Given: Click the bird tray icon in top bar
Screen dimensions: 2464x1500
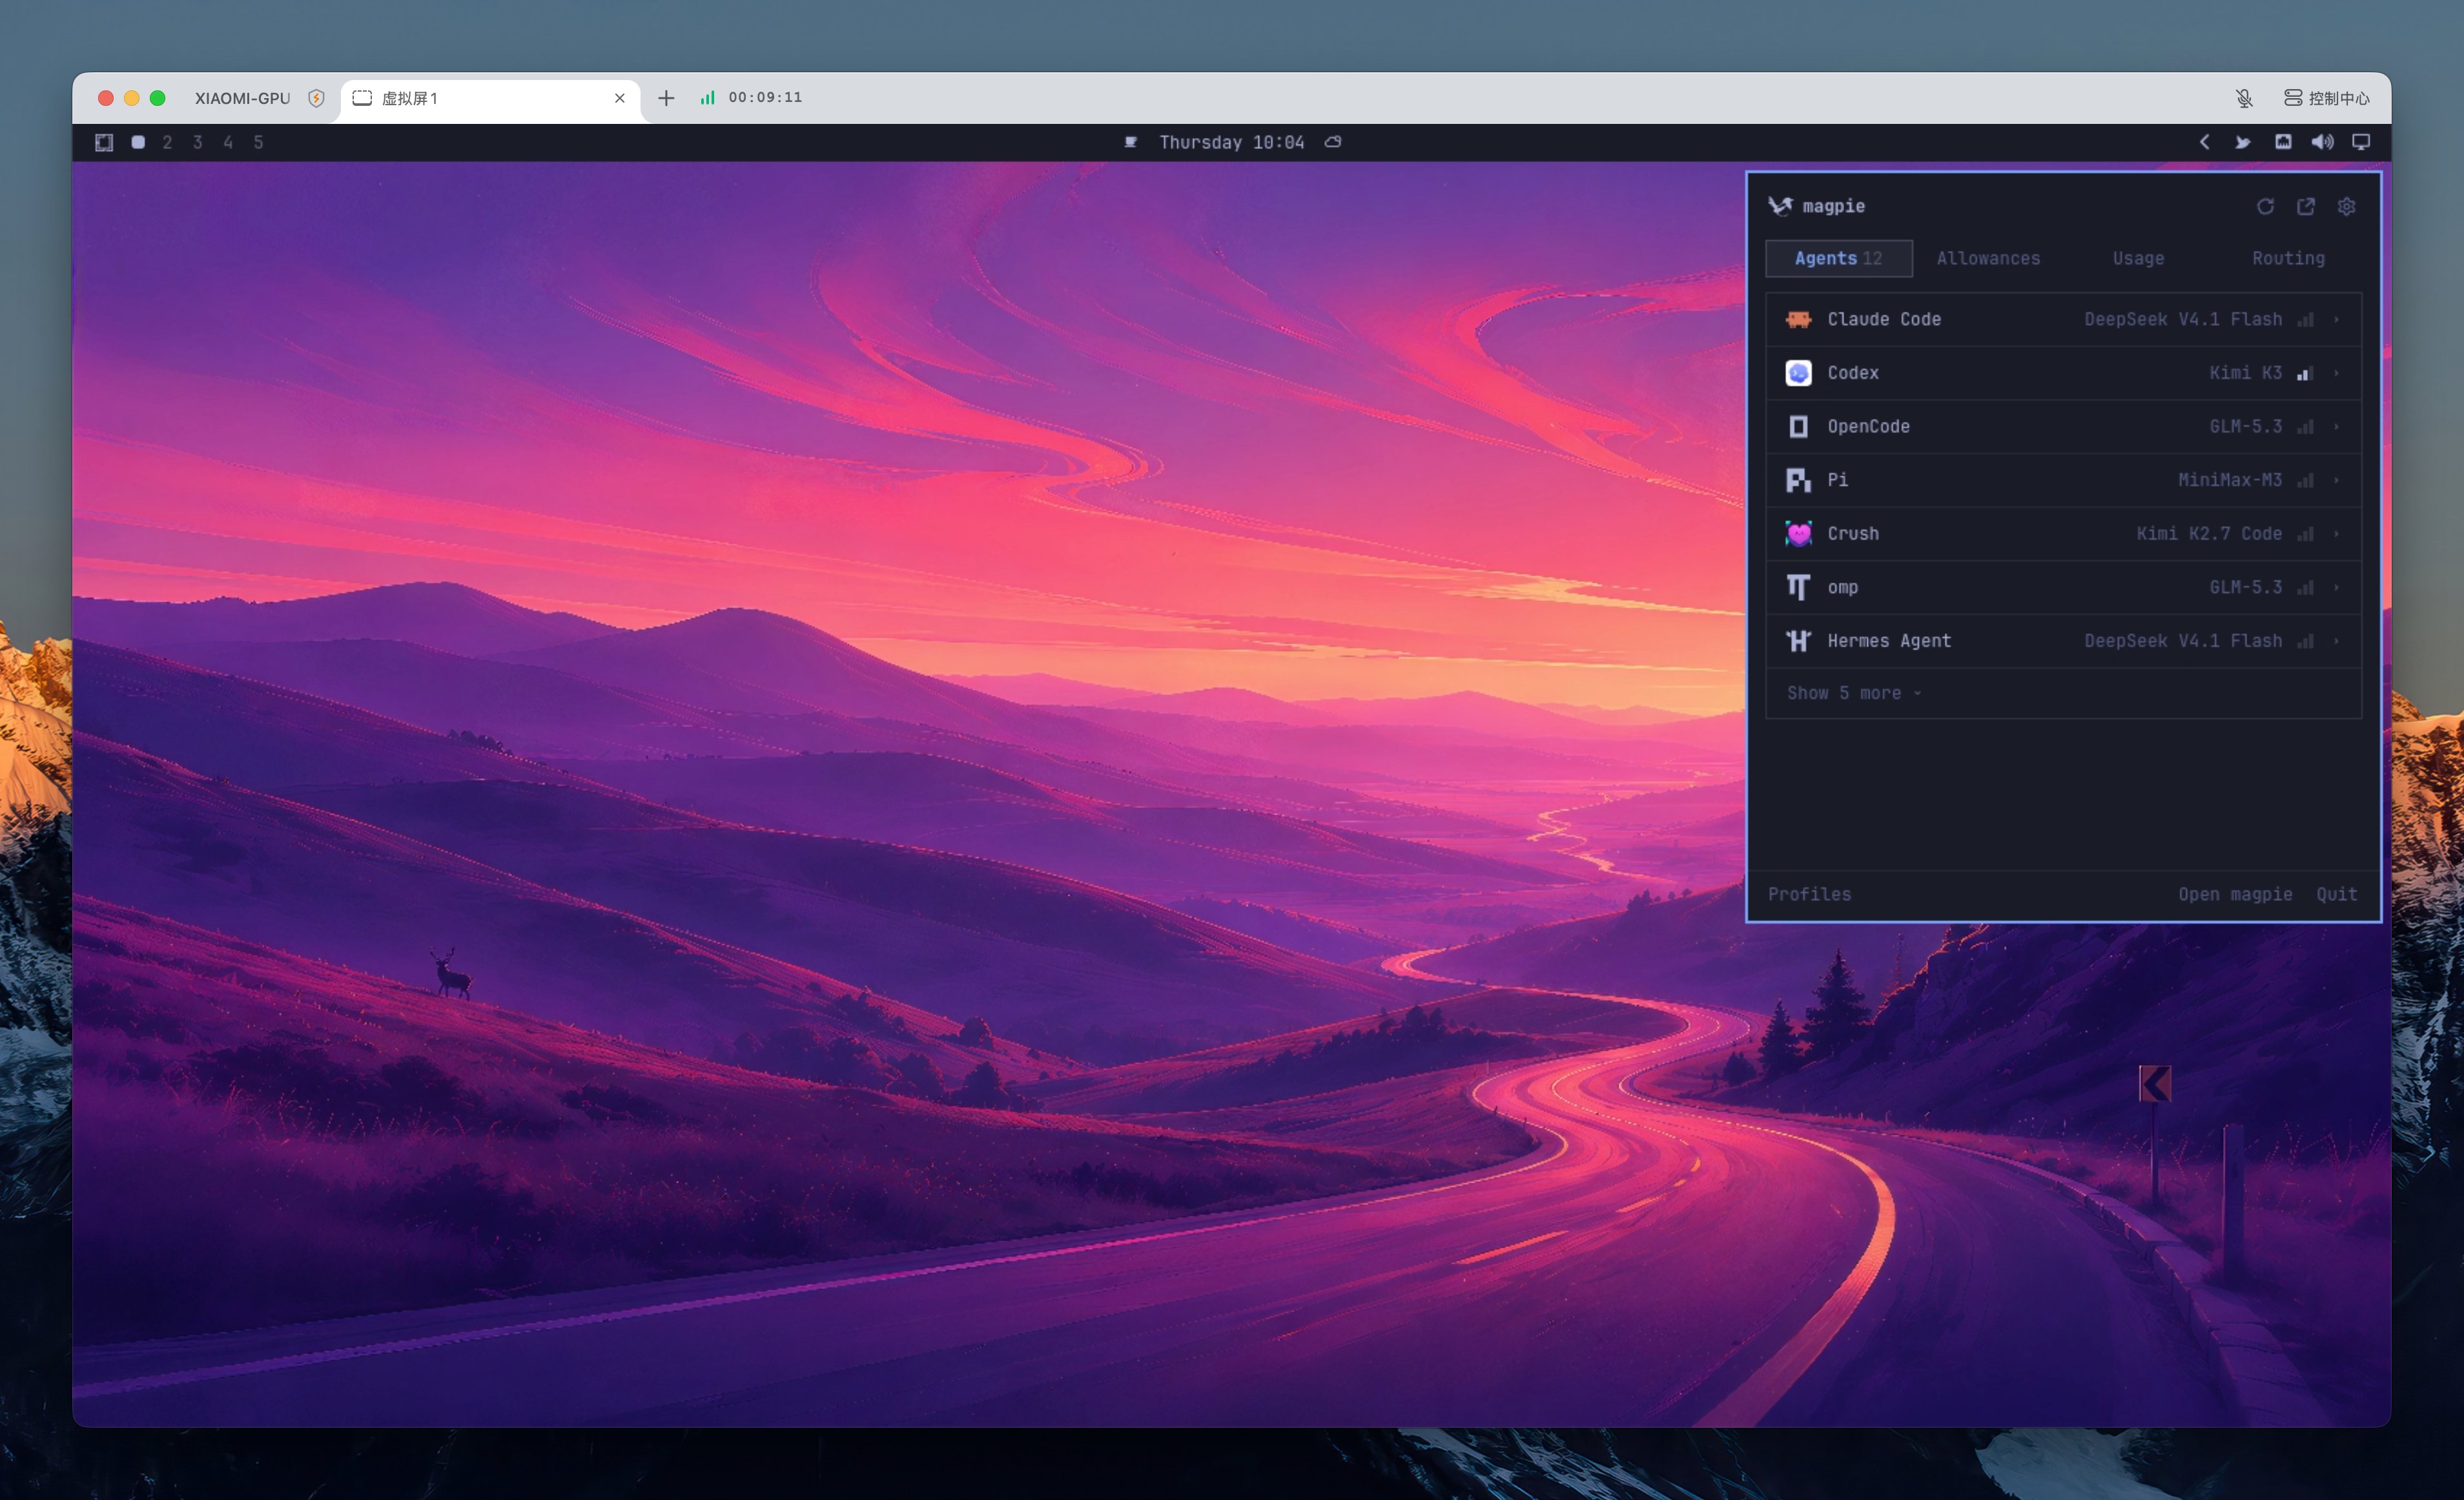Looking at the screenshot, I should pyautogui.click(x=2243, y=142).
